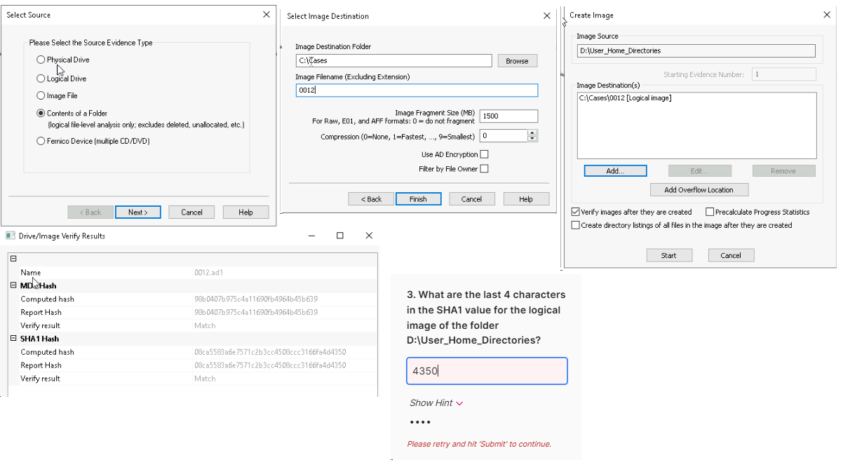This screenshot has height=467, width=843.
Task: Start the image creation
Action: click(668, 255)
